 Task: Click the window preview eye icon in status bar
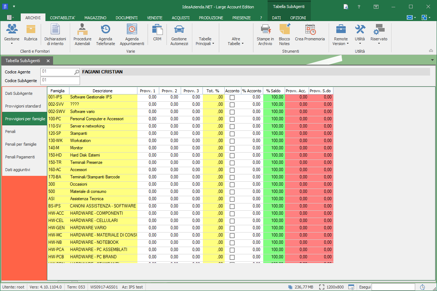click(x=351, y=287)
